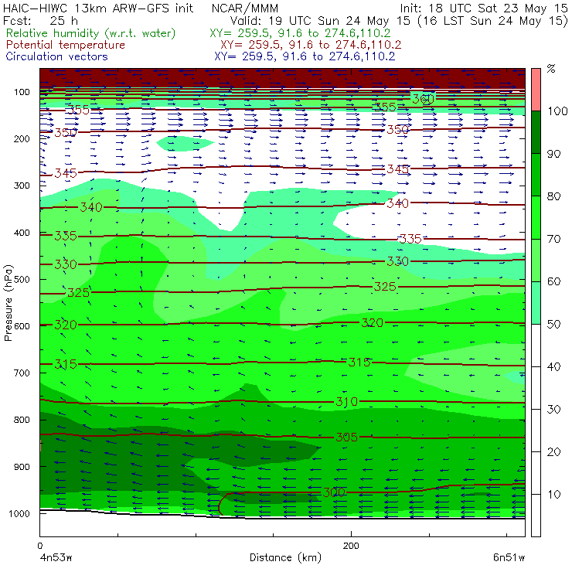
Task: Click the '4n53w' start coordinate label
Action: coord(55,558)
